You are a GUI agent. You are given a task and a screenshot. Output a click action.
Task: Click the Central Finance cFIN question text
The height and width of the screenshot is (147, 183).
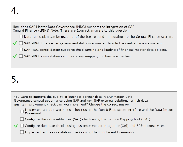[x=74, y=29]
